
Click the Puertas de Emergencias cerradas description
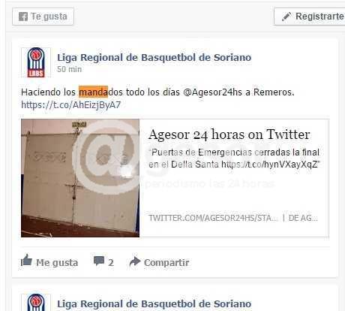pos(234,159)
